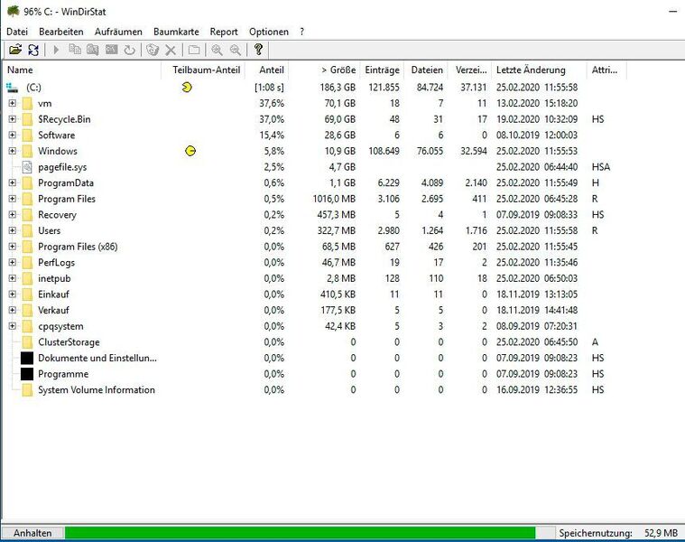The height and width of the screenshot is (542, 685).
Task: Sort by the Name column header
Action: (82, 70)
